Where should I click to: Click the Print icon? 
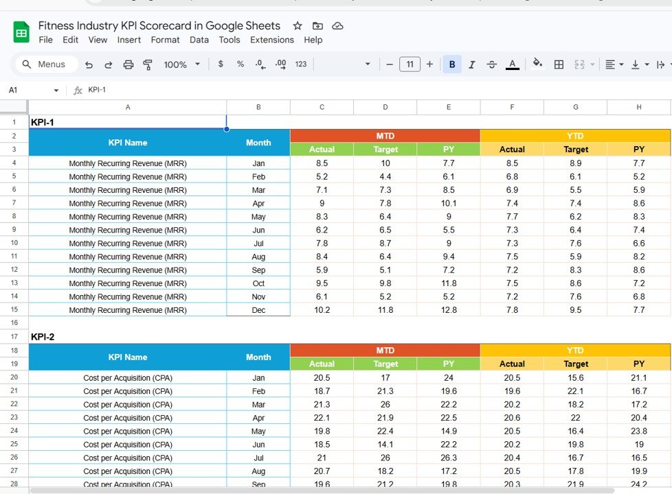(x=128, y=64)
